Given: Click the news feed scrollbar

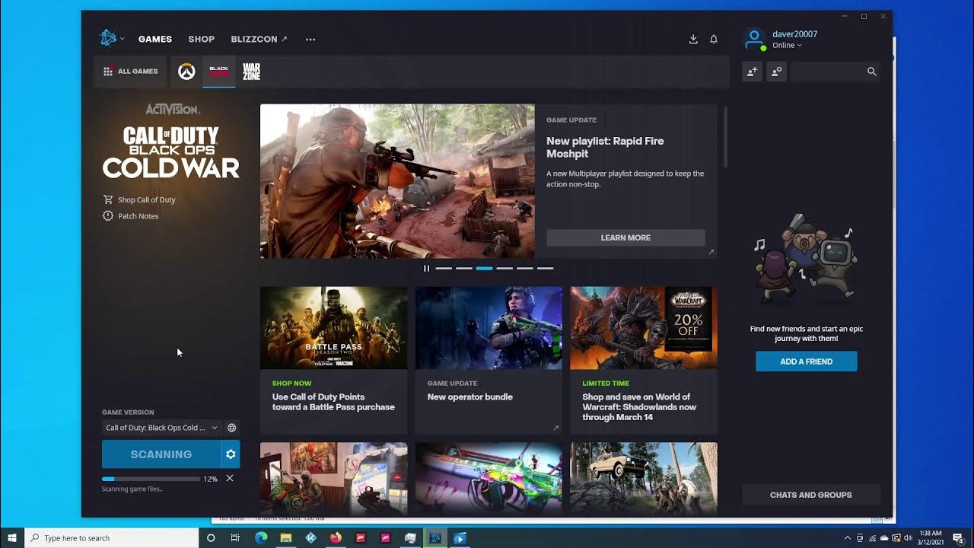Looking at the screenshot, I should tap(726, 137).
